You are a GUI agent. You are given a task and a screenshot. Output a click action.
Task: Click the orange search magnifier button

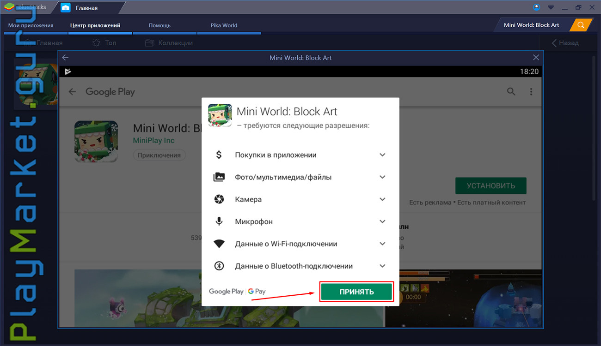(581, 25)
